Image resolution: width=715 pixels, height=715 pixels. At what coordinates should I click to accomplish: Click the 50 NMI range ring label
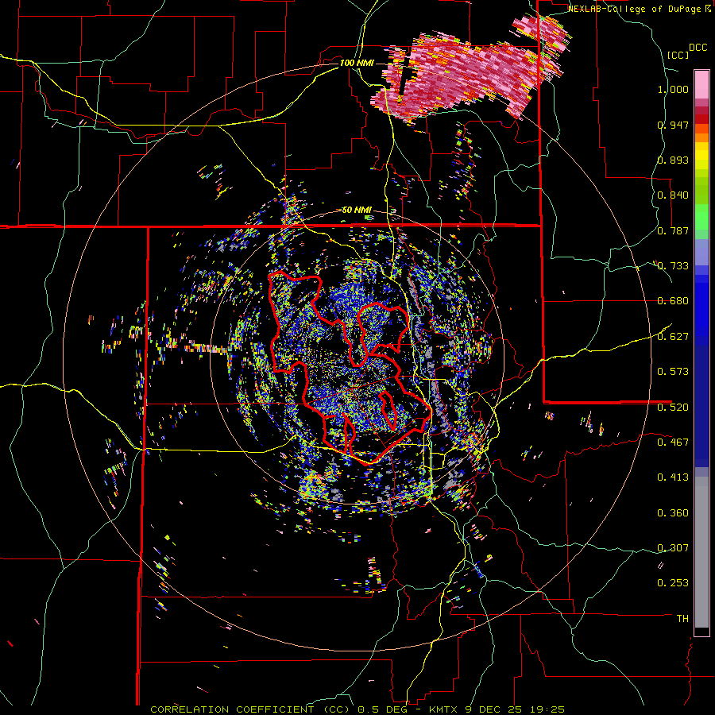coord(357,211)
